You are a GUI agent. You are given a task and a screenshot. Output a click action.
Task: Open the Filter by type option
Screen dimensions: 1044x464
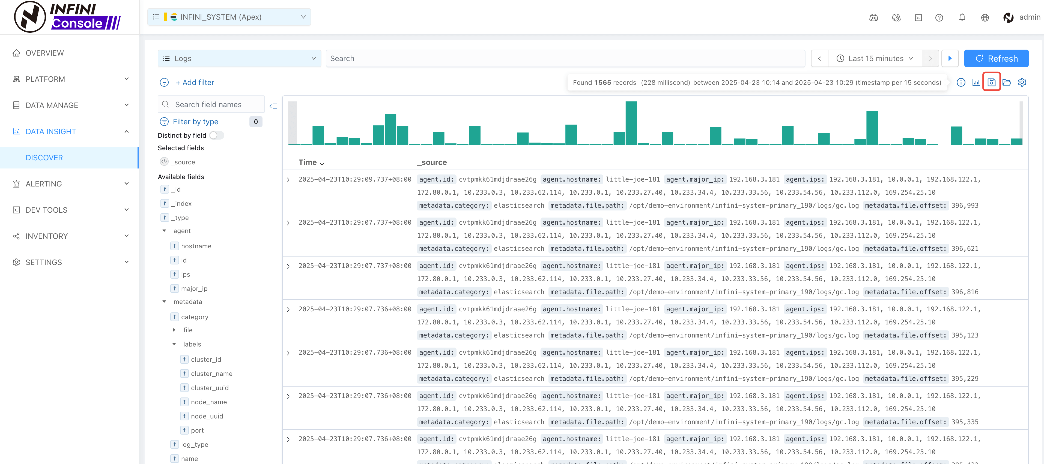195,122
